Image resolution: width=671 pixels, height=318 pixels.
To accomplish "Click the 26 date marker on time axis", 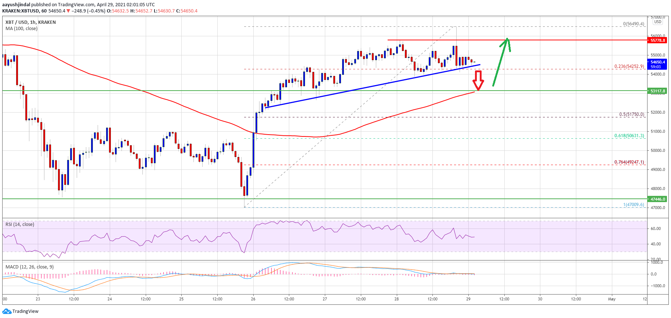I will click(x=253, y=299).
